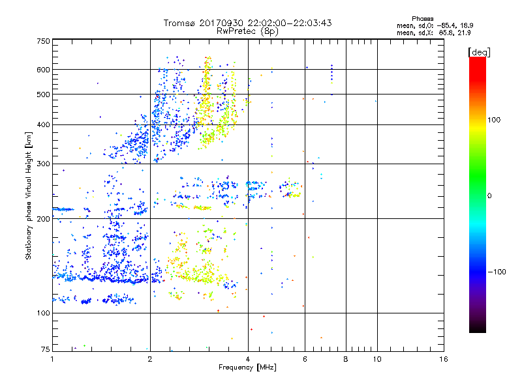This screenshot has width=522, height=391.
Task: Click the mean, sd,O: -85.4, 18.9 line
Action: point(435,25)
